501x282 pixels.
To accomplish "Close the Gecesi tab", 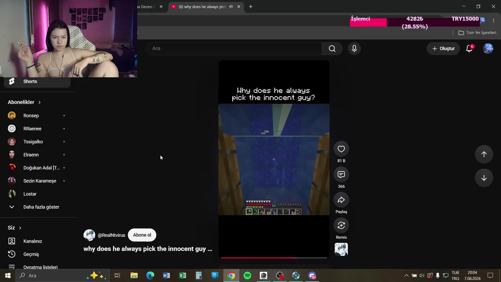I will (x=161, y=7).
